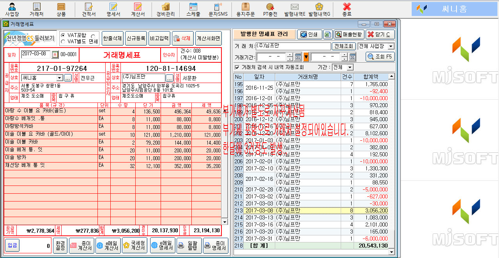The height and width of the screenshot is (258, 499).
Task: Click the 거래처 search input field
Action: [293, 46]
